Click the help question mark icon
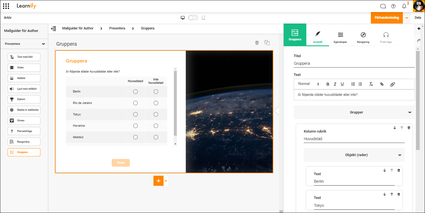The image size is (425, 213). [x=393, y=6]
